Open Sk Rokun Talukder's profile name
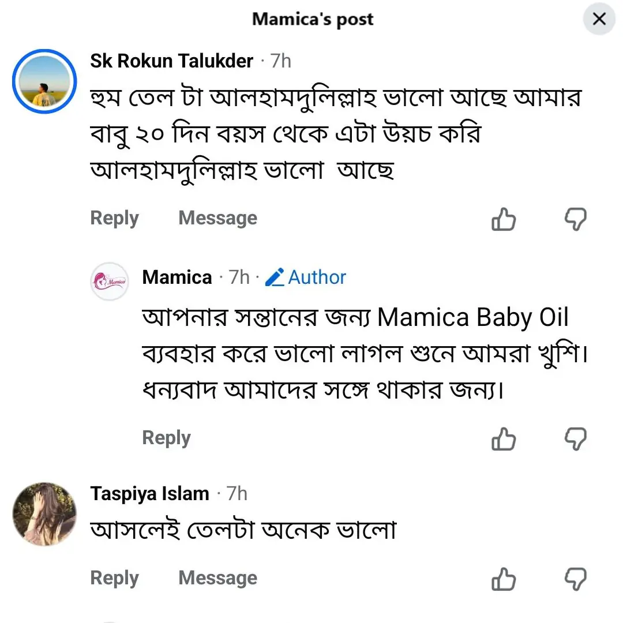 pyautogui.click(x=171, y=61)
